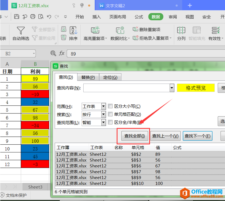This screenshot has height=201, width=225.
Task: Expand the Name Box dropdown arrow
Action: pyautogui.click(x=34, y=54)
